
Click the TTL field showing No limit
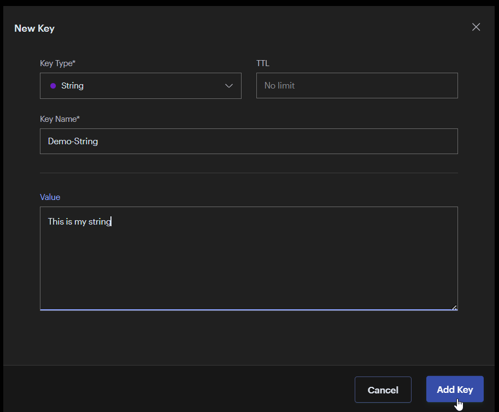click(357, 85)
